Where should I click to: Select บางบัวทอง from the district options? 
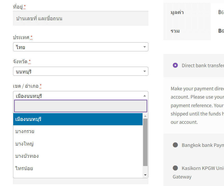pyautogui.click(x=78, y=156)
